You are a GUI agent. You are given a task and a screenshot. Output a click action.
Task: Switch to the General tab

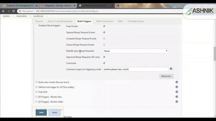[39, 21]
